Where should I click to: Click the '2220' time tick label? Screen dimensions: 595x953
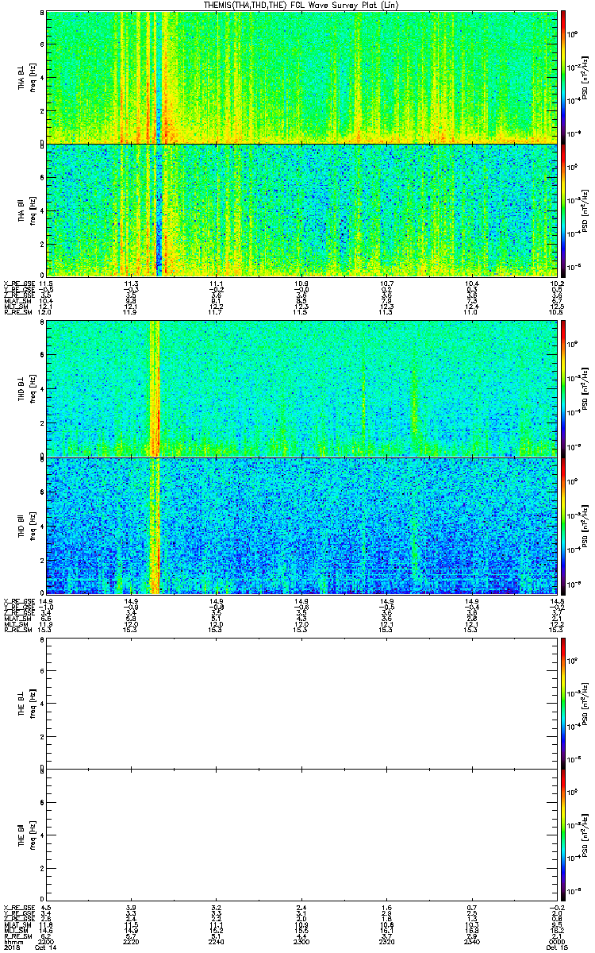click(132, 940)
